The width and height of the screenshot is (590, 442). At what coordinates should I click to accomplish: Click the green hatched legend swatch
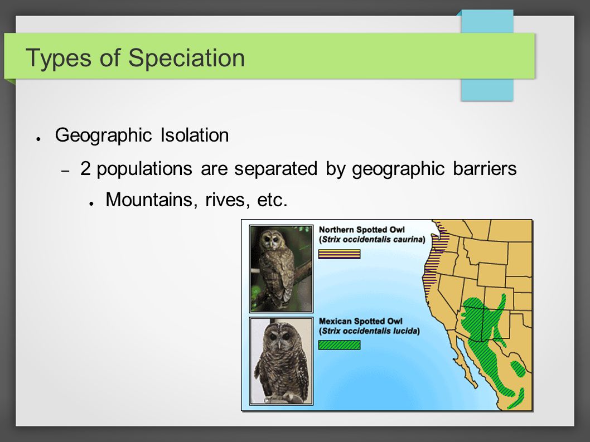pyautogui.click(x=339, y=345)
